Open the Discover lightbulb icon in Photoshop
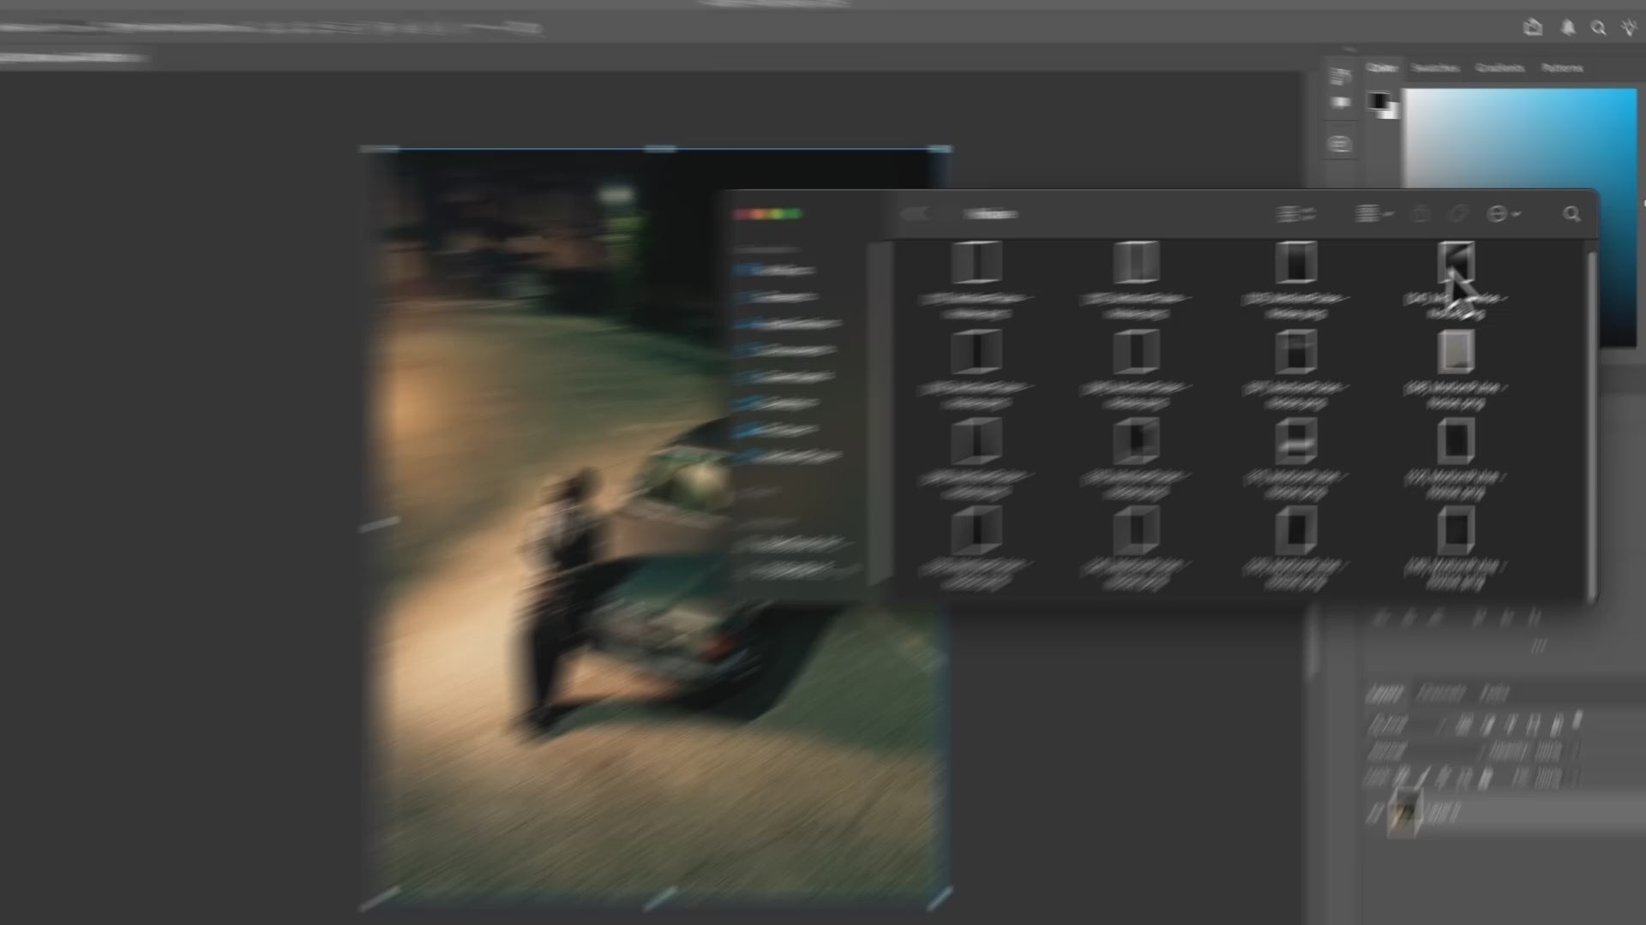Screen dimensions: 1646x925 pos(1629,27)
